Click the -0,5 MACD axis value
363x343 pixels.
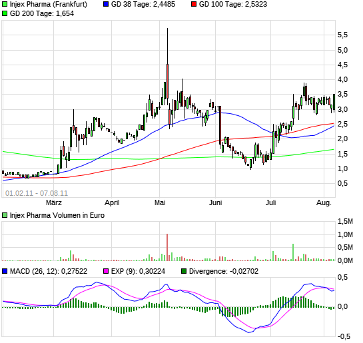(344, 337)
